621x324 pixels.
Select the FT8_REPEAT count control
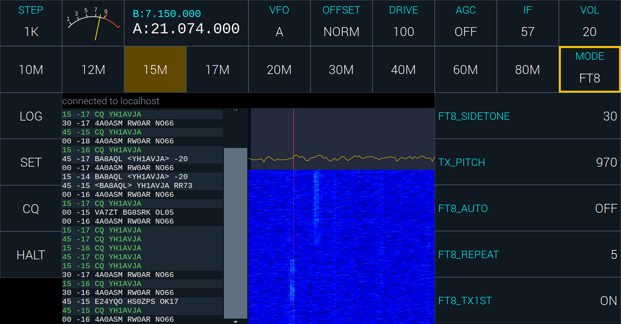(528, 255)
